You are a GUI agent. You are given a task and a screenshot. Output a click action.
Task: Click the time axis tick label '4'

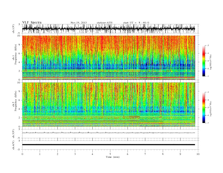point(92,154)
